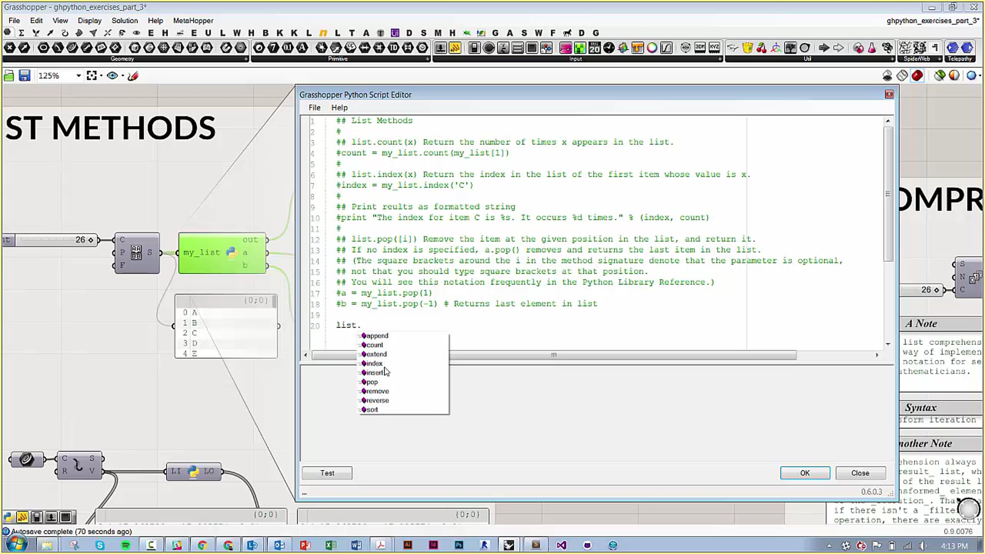Screen dimensions: 985x554
Task: Click the yellow bucket icon in Util panel
Action: point(747,48)
